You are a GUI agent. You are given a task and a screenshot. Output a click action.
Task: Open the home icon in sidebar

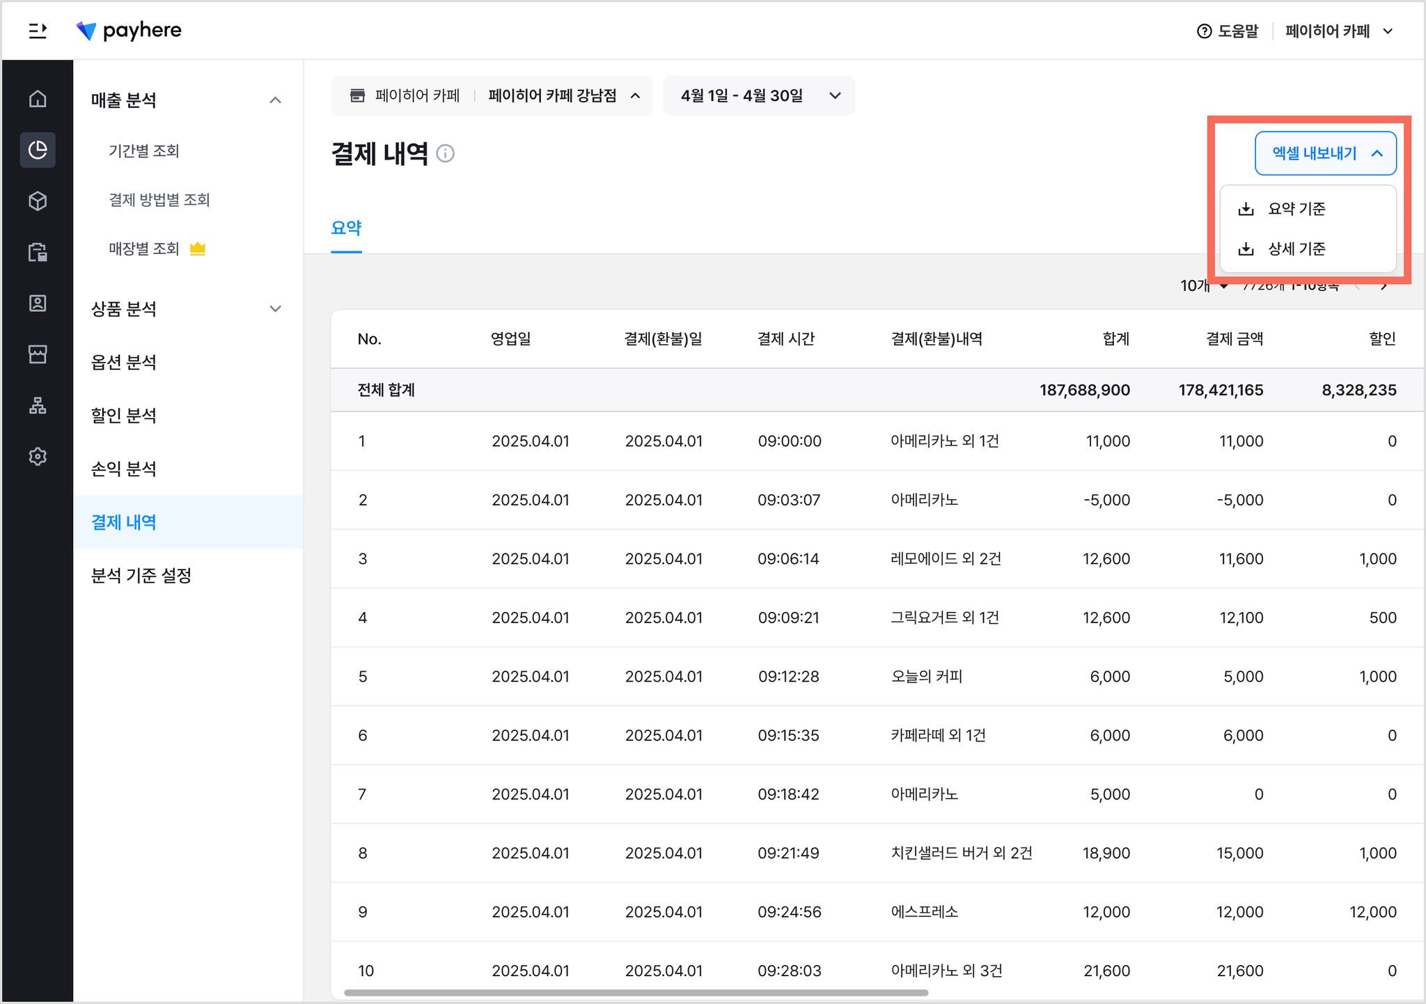38,99
